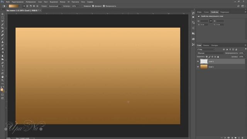Select the Magic Wand tool
Screen dimensions: 247x139
2,24
